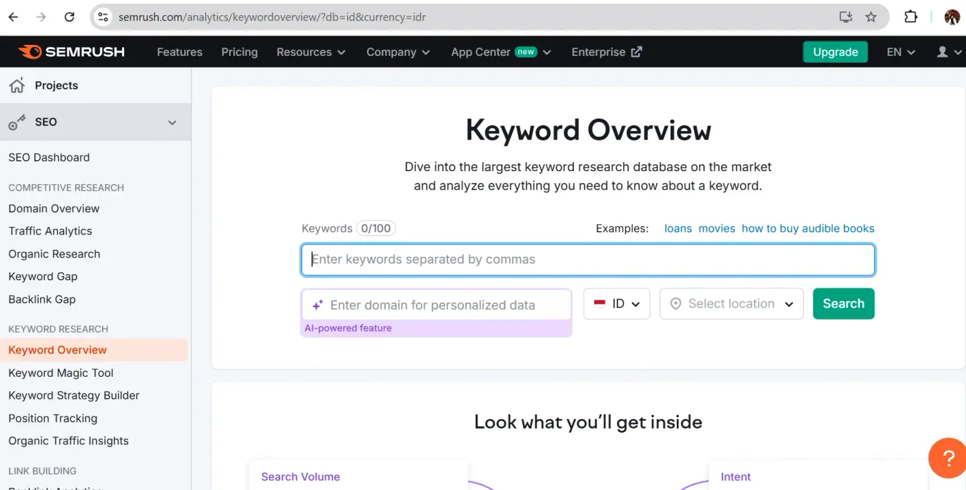Bookmark this page with star icon
The width and height of the screenshot is (966, 490).
(871, 17)
